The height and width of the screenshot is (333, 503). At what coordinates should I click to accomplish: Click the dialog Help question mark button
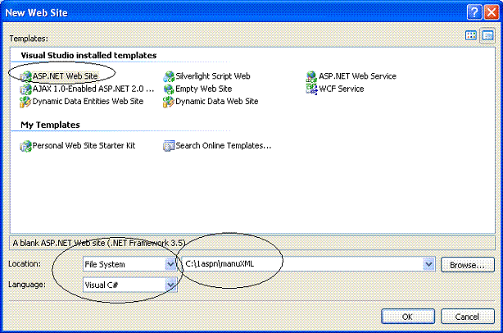(474, 12)
